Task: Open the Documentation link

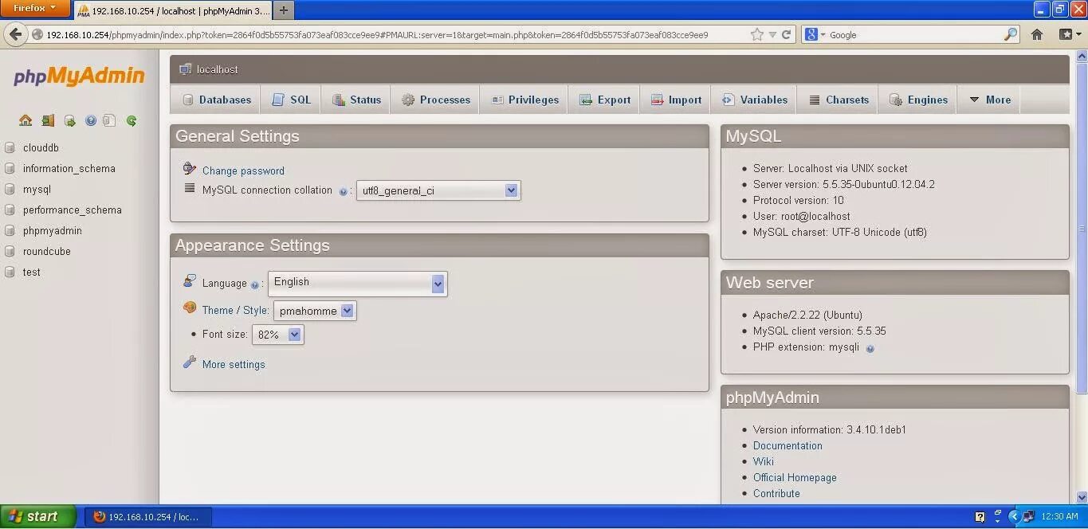Action: [788, 445]
